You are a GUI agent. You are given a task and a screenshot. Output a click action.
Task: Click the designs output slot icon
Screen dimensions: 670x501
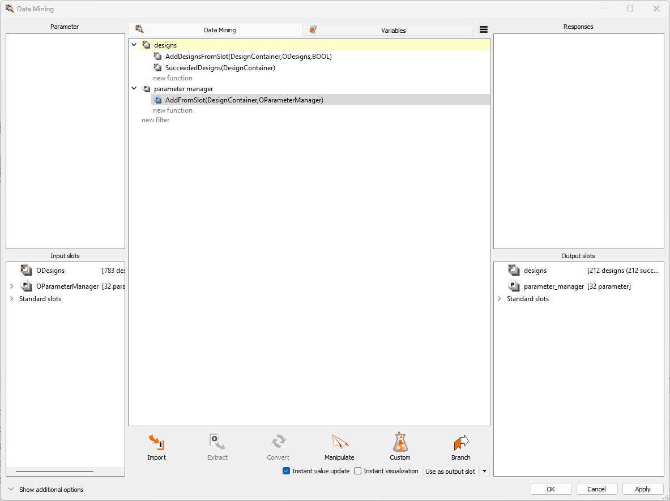point(514,271)
